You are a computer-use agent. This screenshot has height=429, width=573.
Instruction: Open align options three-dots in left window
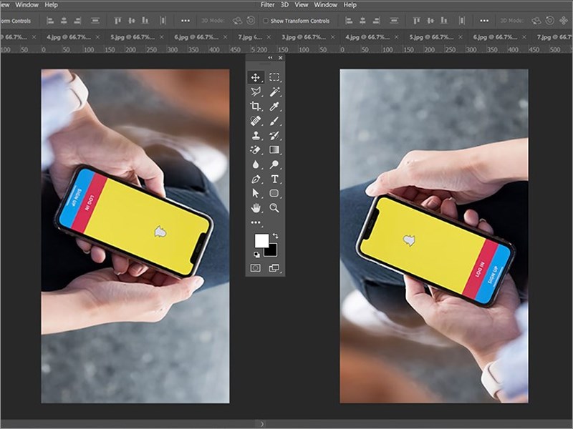(x=186, y=21)
